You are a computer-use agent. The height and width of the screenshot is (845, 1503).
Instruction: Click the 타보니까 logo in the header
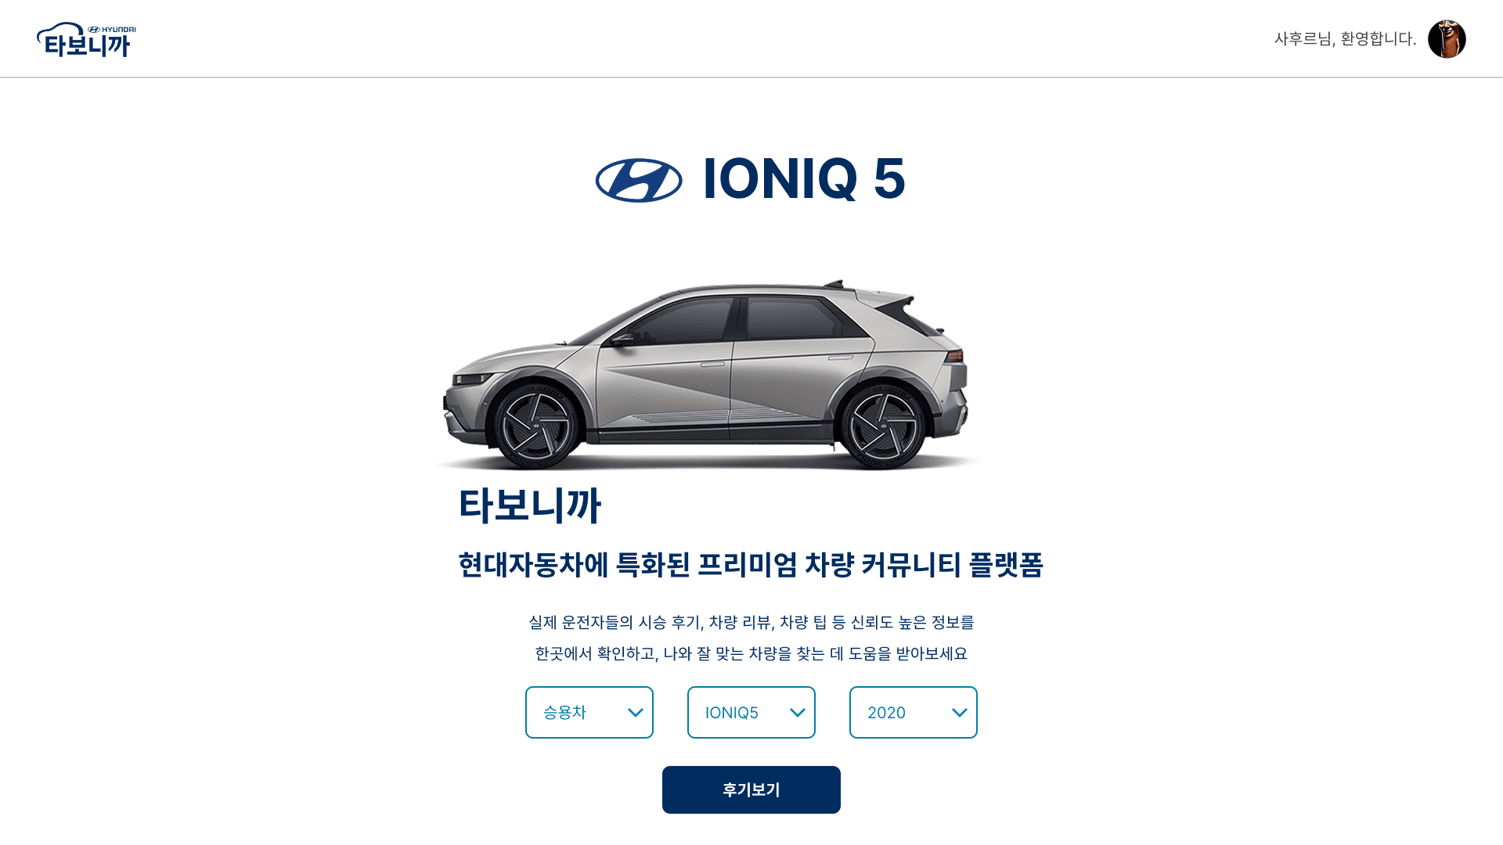(86, 40)
